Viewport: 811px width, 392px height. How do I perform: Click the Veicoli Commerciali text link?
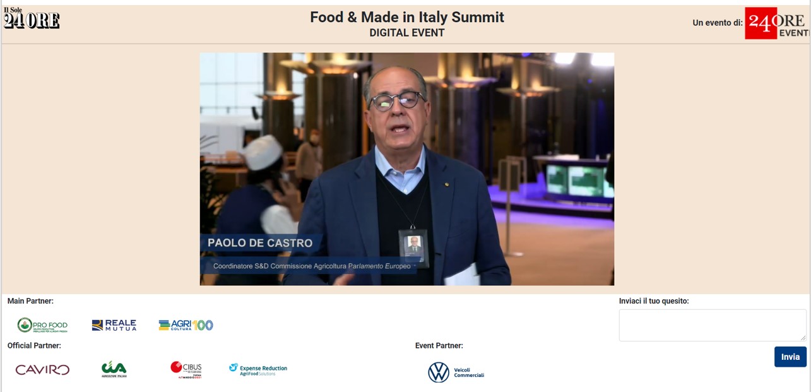coord(469,372)
